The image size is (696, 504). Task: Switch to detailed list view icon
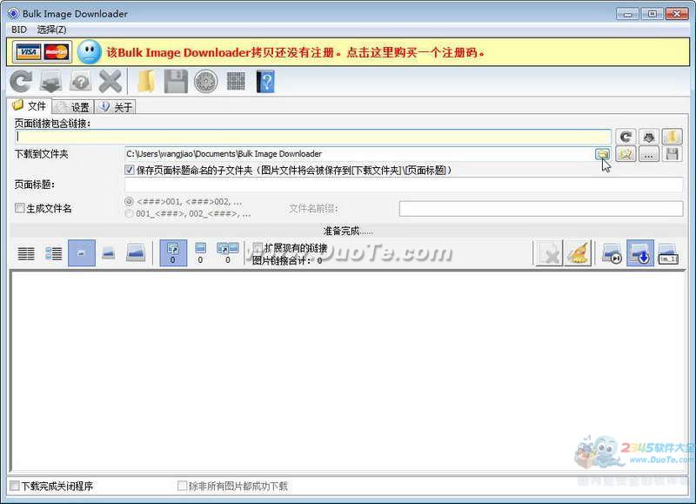point(54,253)
